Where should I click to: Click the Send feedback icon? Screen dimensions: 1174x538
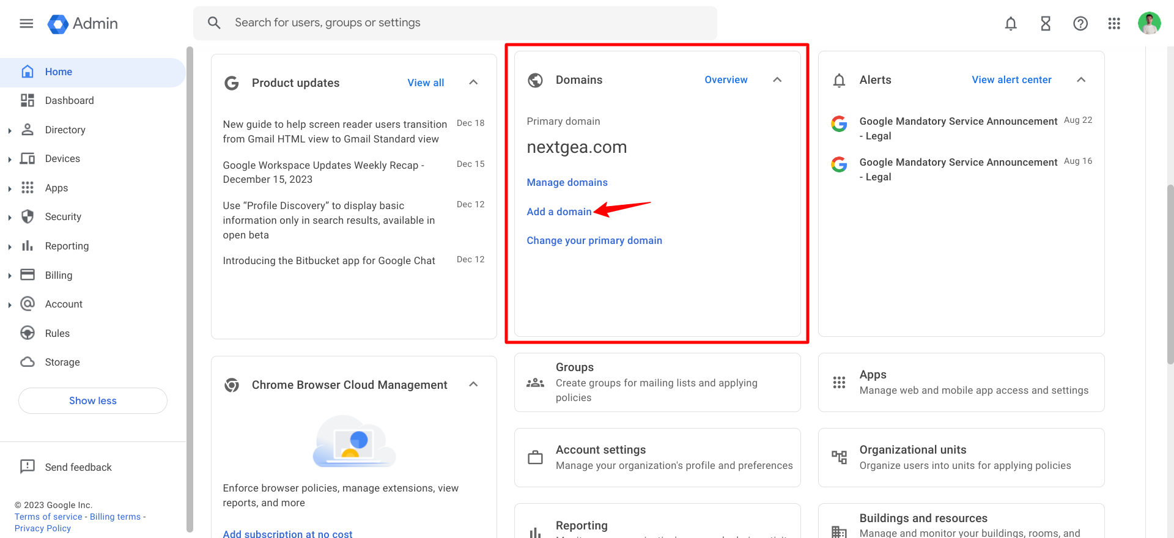click(28, 466)
